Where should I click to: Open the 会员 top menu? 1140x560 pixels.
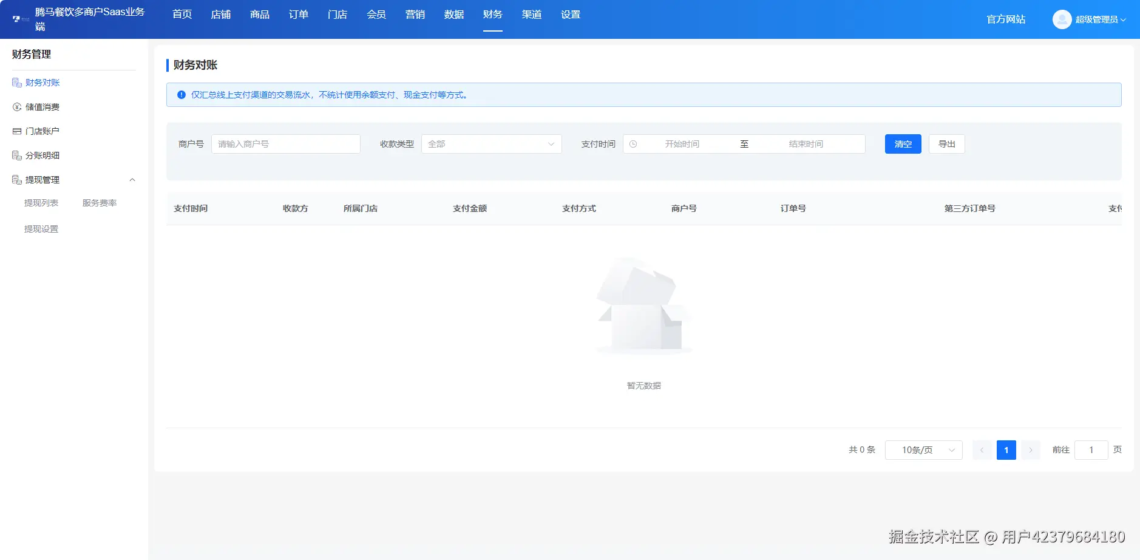[376, 15]
